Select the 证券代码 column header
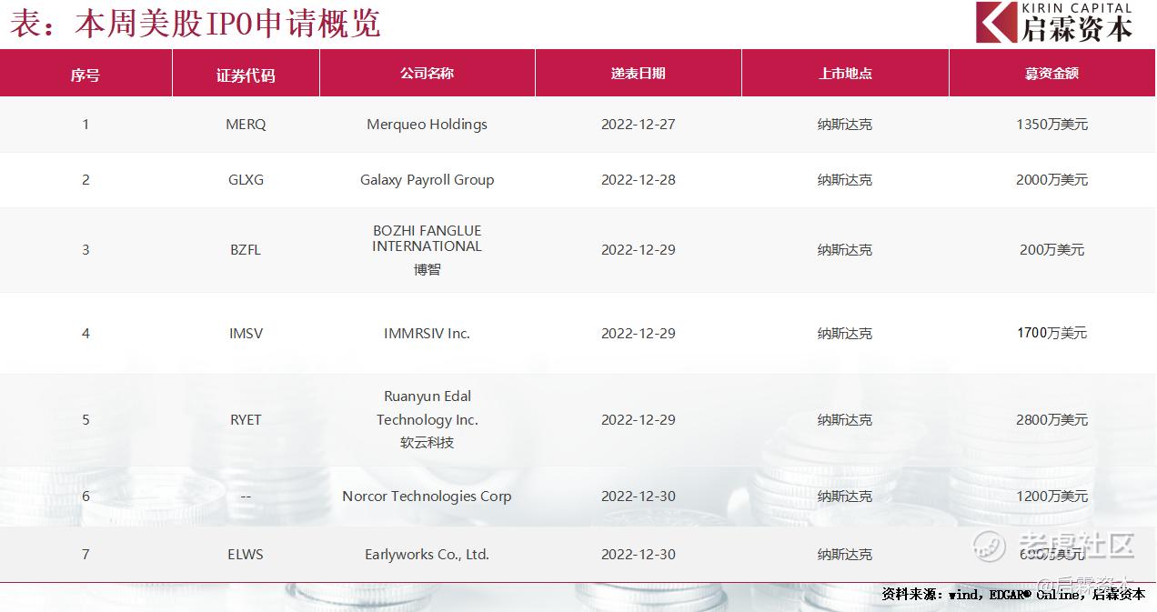The width and height of the screenshot is (1157, 612). pos(246,75)
